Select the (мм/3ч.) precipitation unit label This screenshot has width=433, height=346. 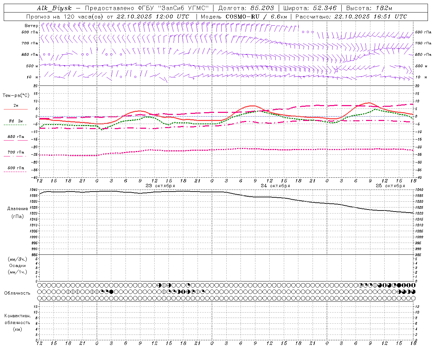(x=18, y=259)
